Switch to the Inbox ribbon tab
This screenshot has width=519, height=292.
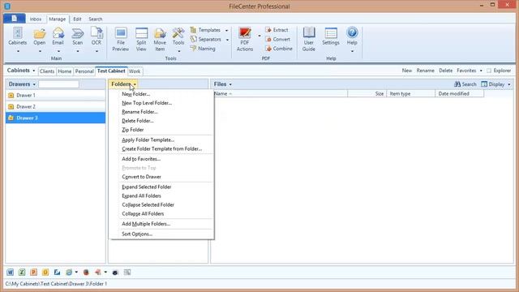tap(36, 19)
